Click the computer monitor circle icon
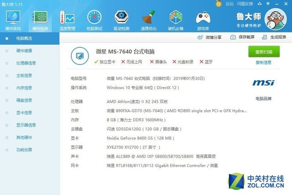This screenshot has width=292, height=195. point(80,56)
